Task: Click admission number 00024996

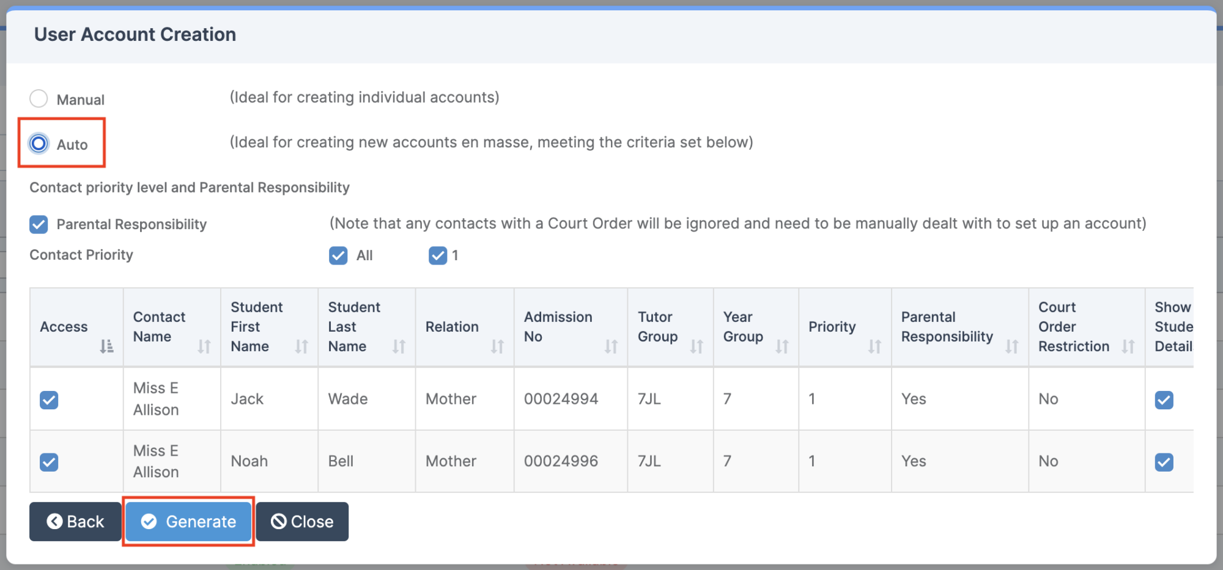Action: [561, 461]
